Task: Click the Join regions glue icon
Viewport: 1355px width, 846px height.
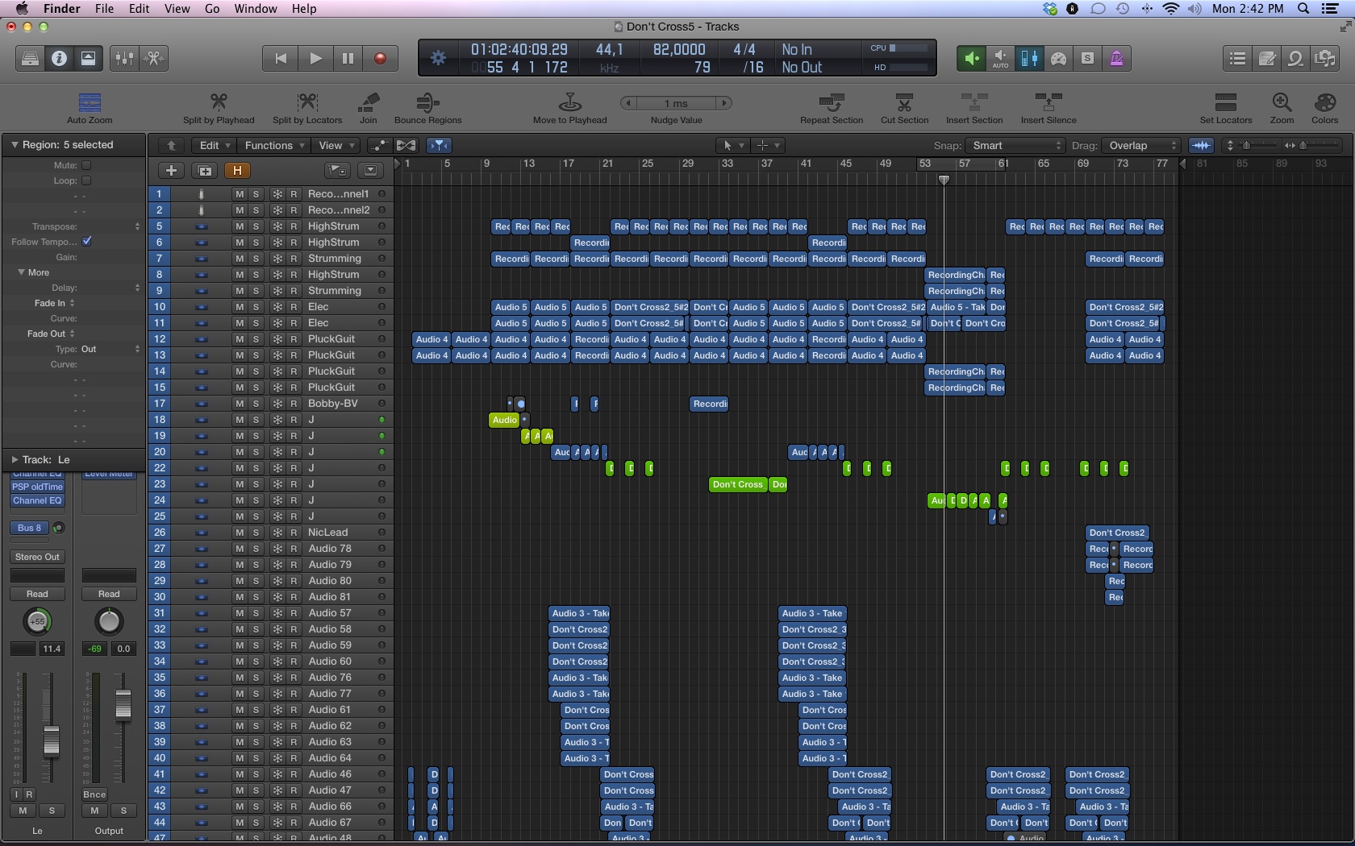Action: 369,102
